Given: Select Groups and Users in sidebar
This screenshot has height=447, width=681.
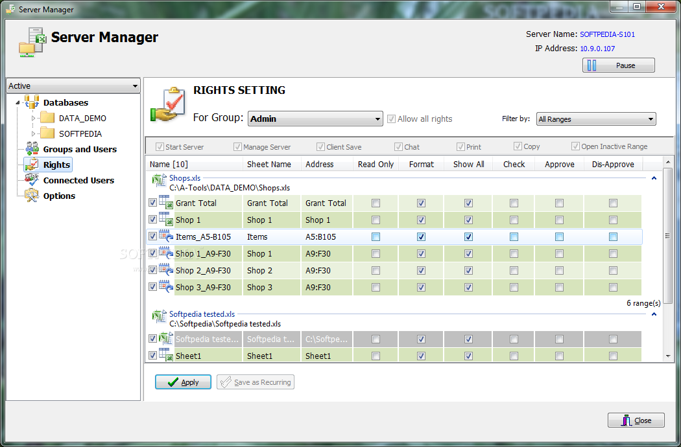Looking at the screenshot, I should (80, 149).
